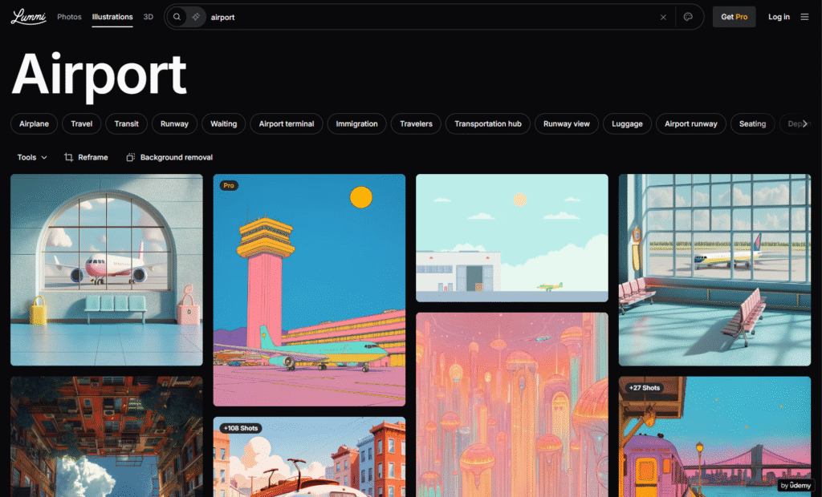Open the arched window pink airplane illustration
822x497 pixels.
click(x=107, y=269)
